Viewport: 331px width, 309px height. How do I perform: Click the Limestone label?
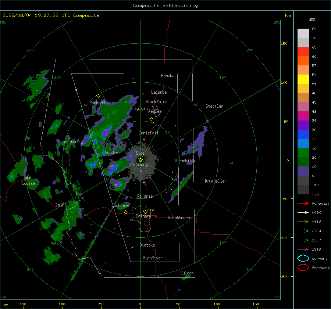(x=70, y=142)
